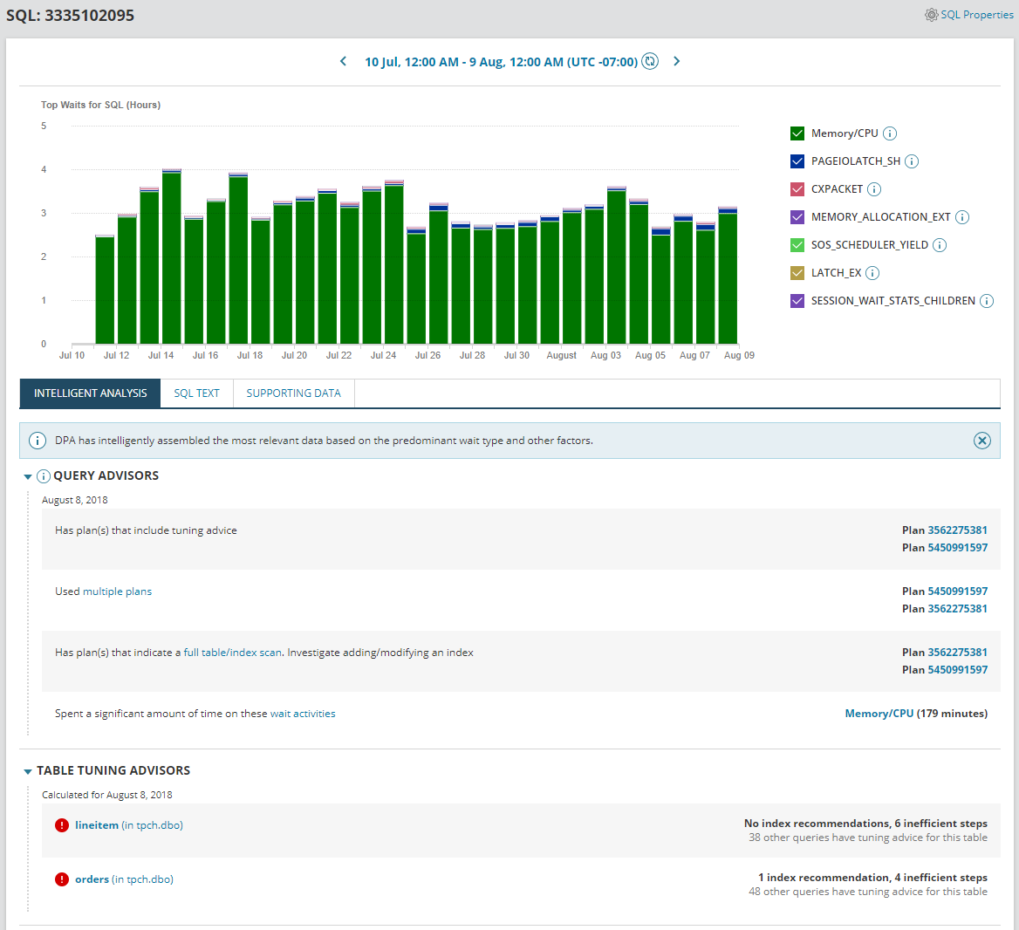This screenshot has width=1019, height=930.
Task: Uncheck CXPACKET wait checkbox
Action: [797, 189]
